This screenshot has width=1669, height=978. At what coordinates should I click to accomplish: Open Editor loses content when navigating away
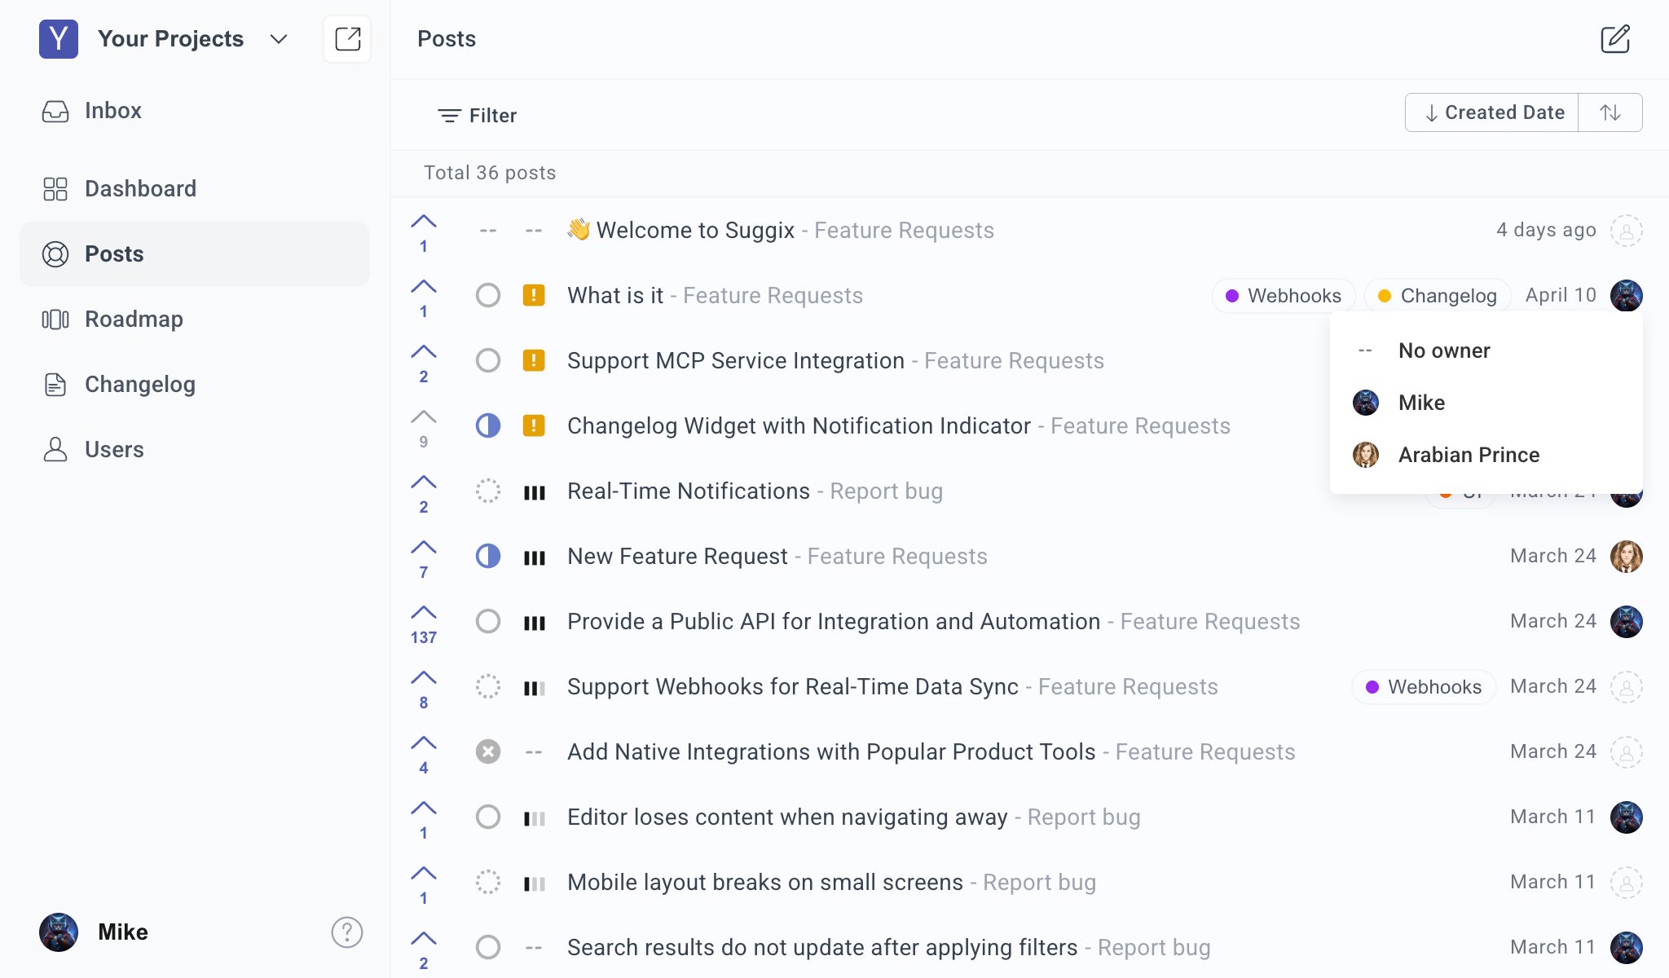pos(787,817)
